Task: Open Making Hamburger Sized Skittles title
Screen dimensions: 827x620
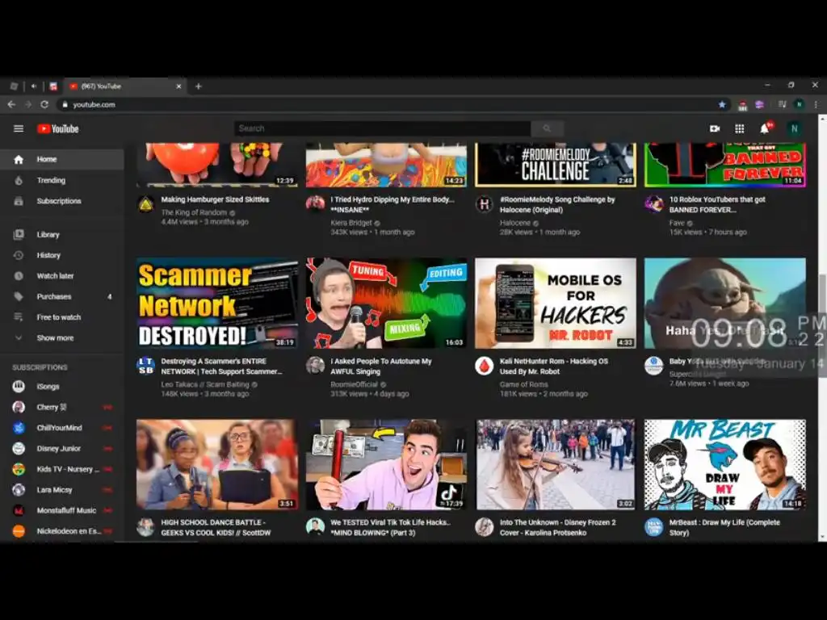Action: point(215,199)
